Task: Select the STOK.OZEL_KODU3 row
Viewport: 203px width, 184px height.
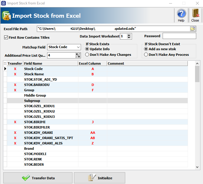Action: point(97,117)
